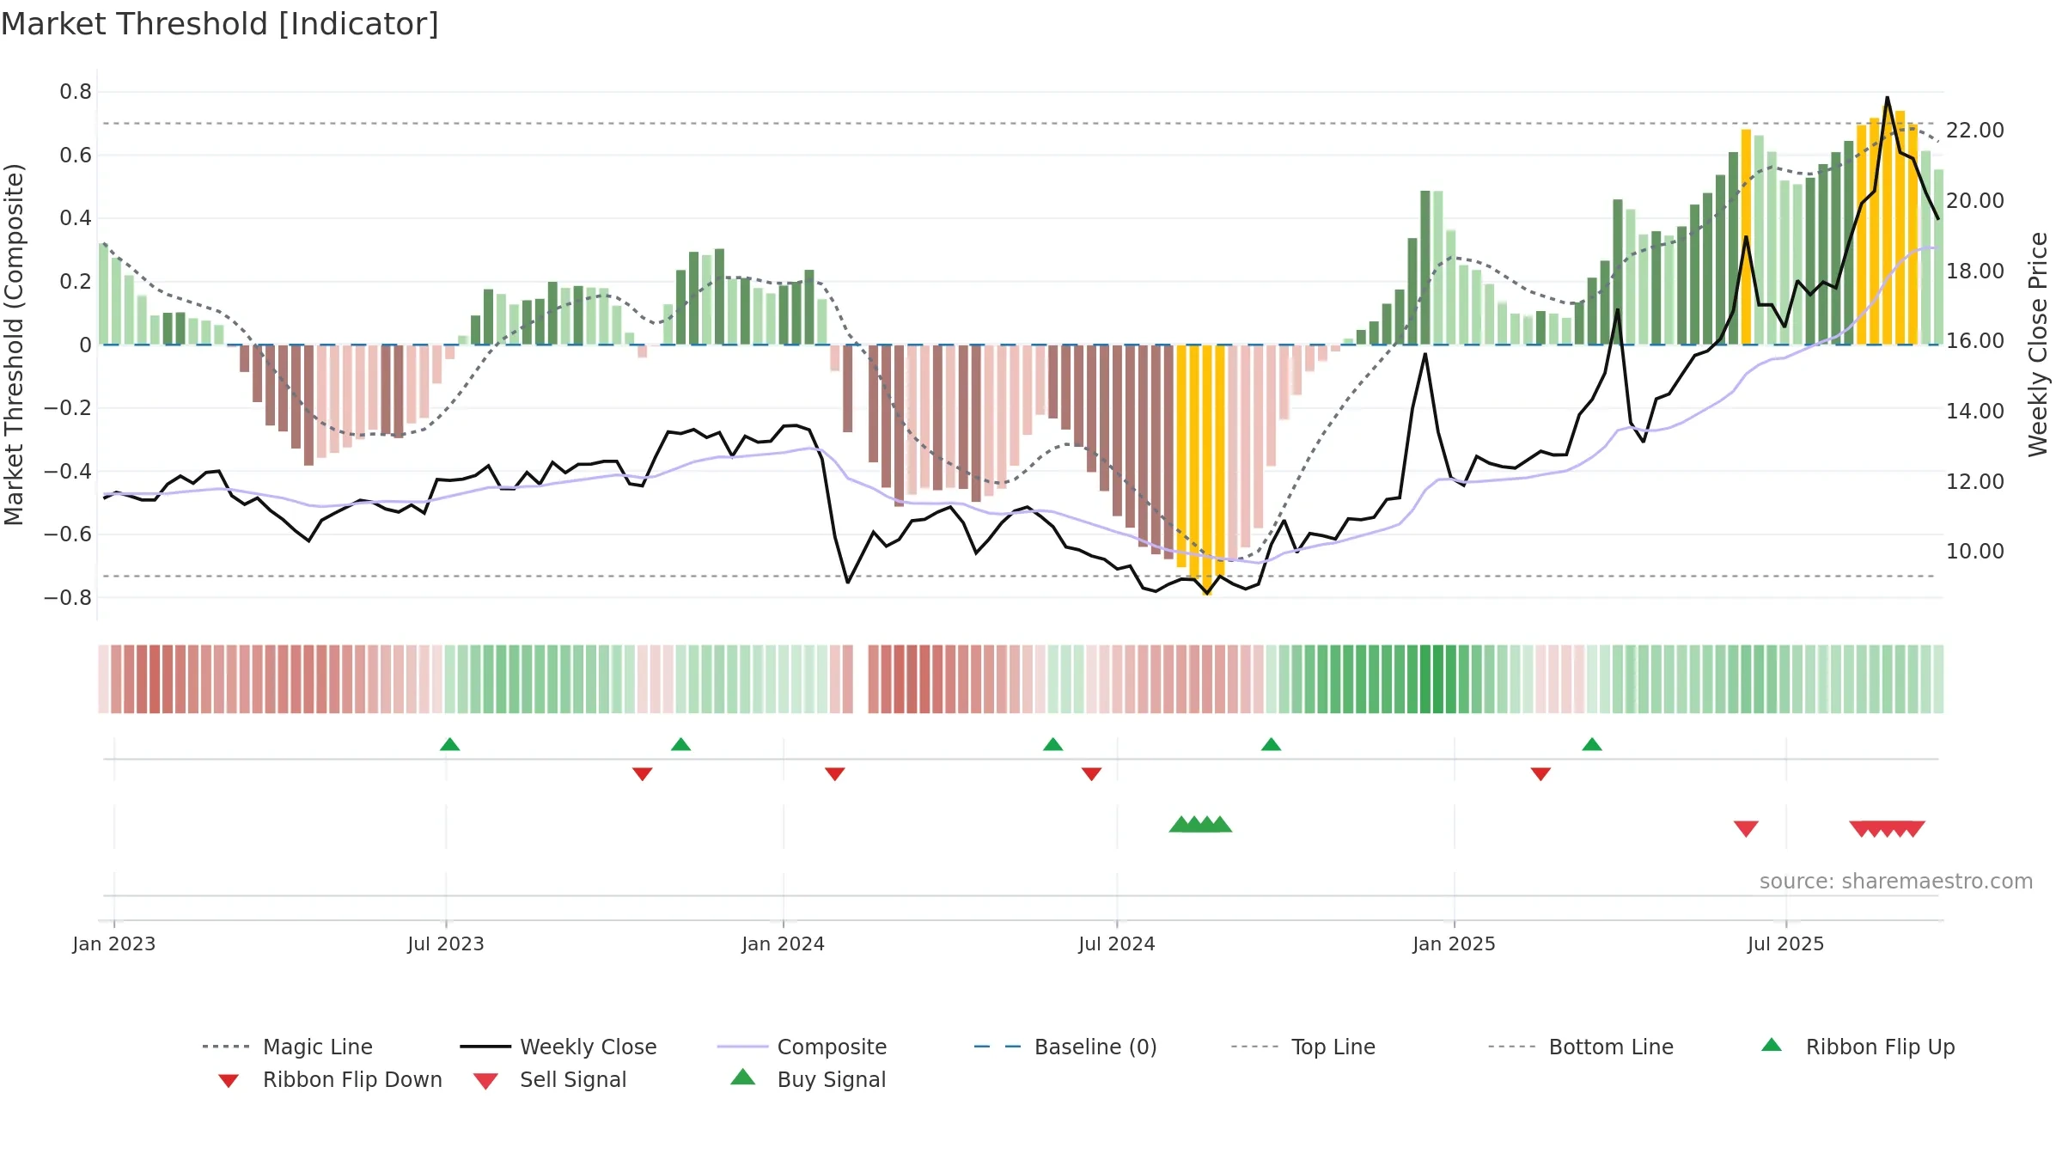
Task: Click the green Buy Signal legend triangle
Action: pyautogui.click(x=743, y=1077)
